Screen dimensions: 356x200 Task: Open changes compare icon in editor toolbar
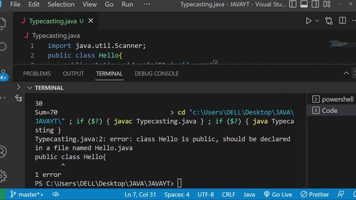point(329,21)
